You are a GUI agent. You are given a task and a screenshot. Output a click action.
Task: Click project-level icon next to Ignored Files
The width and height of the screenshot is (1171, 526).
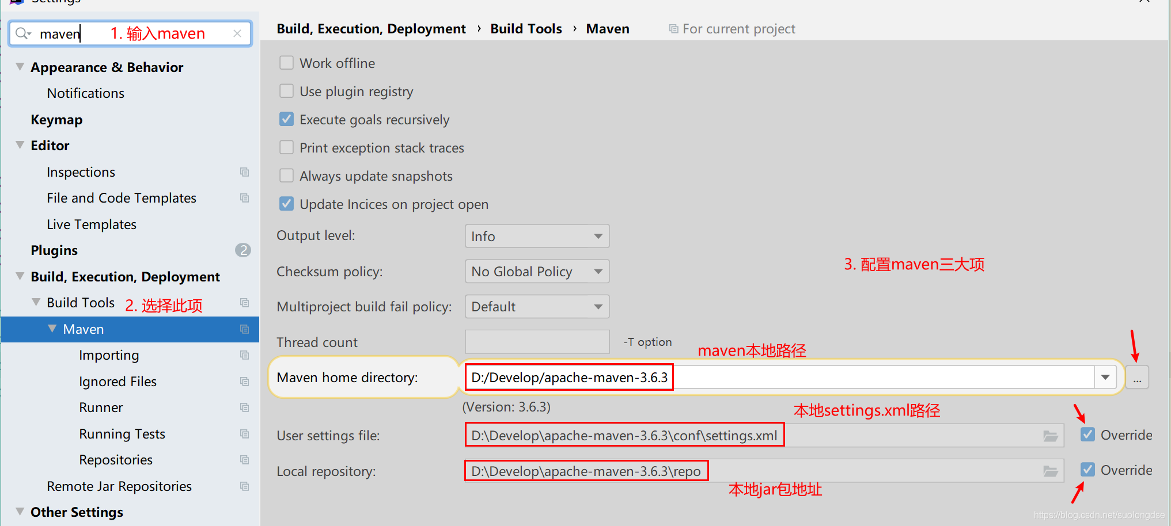[x=244, y=382]
